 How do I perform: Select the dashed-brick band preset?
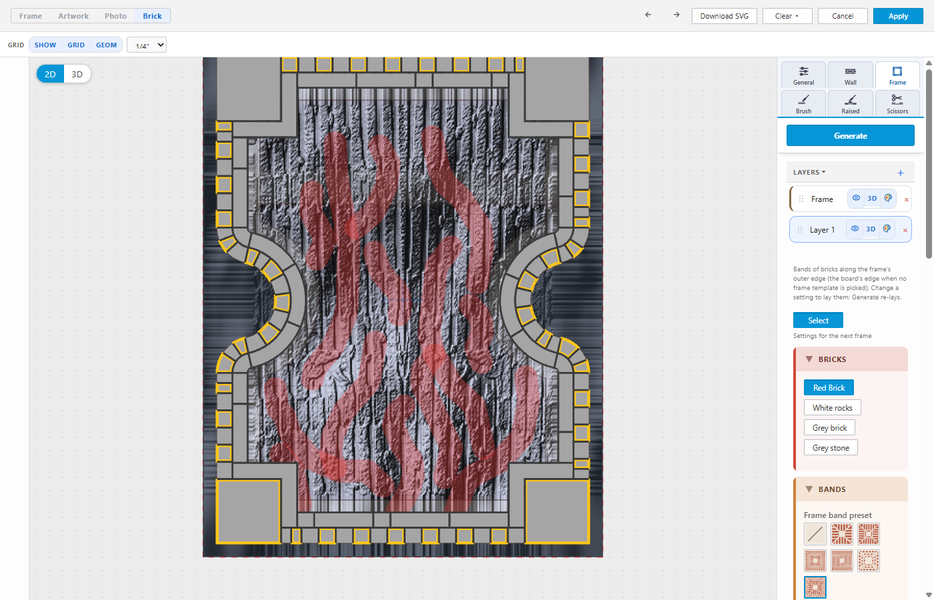(869, 561)
